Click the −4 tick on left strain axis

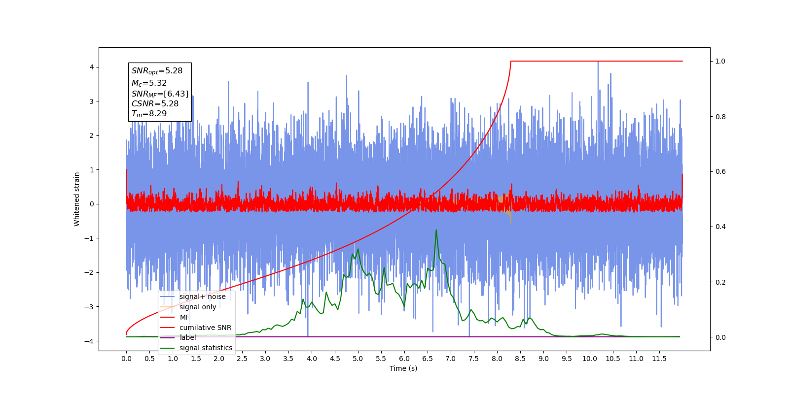(x=90, y=341)
